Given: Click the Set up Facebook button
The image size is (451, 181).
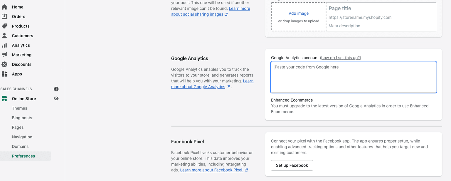Looking at the screenshot, I should click(x=292, y=165).
